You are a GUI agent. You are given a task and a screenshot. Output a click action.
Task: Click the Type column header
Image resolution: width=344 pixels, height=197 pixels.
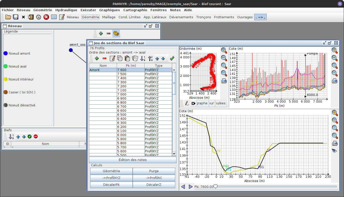coord(158,65)
